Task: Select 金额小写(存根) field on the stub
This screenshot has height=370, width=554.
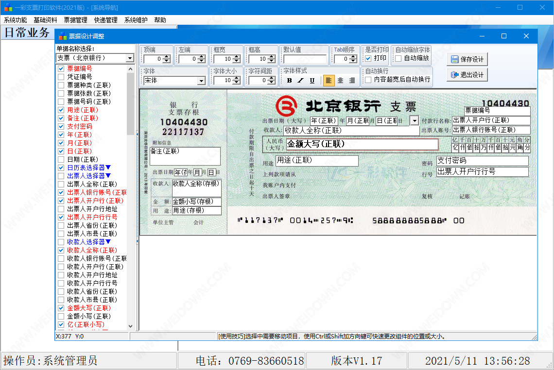Action: (196, 202)
